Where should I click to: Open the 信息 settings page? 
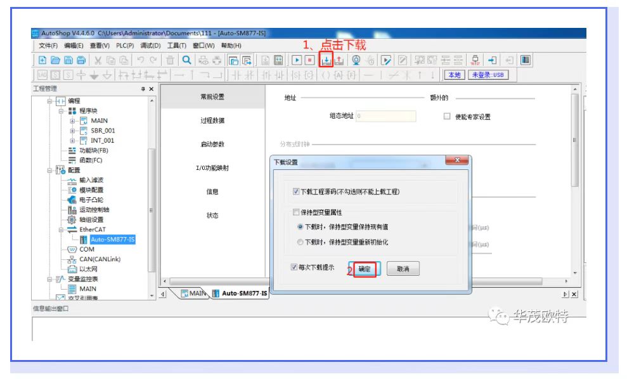(212, 191)
